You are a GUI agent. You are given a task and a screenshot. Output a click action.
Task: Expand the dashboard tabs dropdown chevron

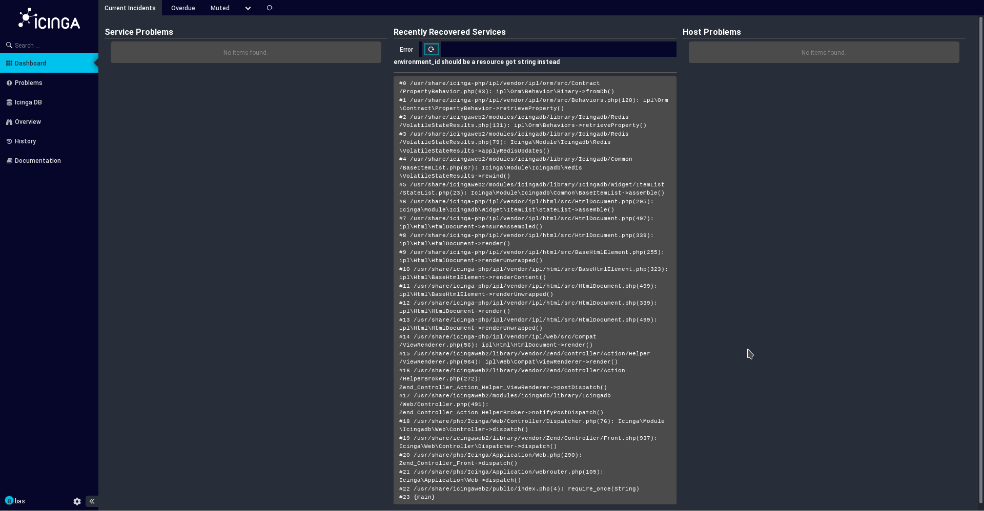point(248,8)
